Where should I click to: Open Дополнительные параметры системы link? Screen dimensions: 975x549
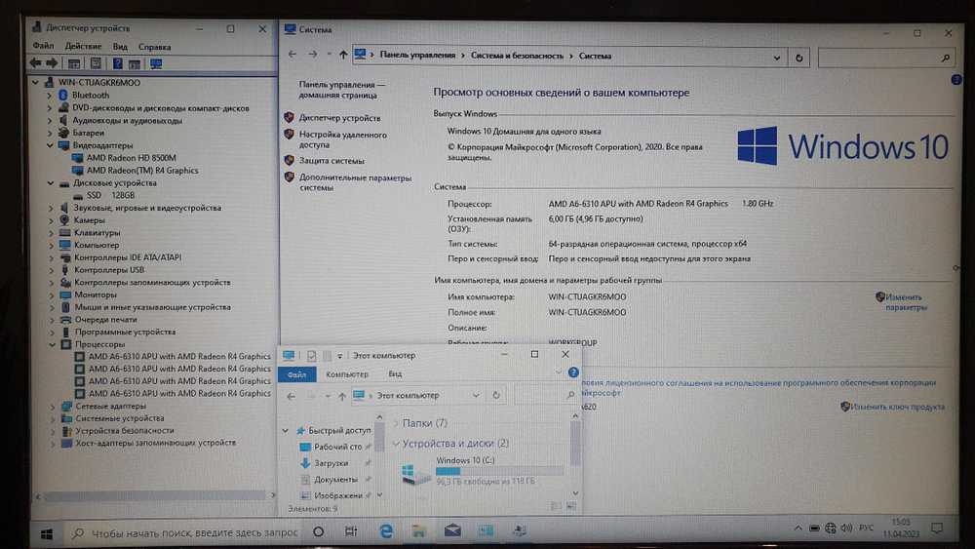[x=355, y=182]
